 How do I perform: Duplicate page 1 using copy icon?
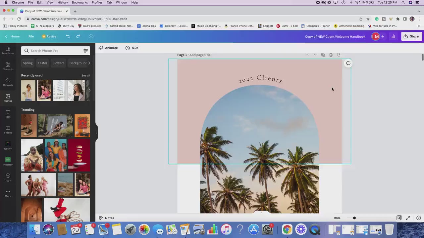(323, 55)
